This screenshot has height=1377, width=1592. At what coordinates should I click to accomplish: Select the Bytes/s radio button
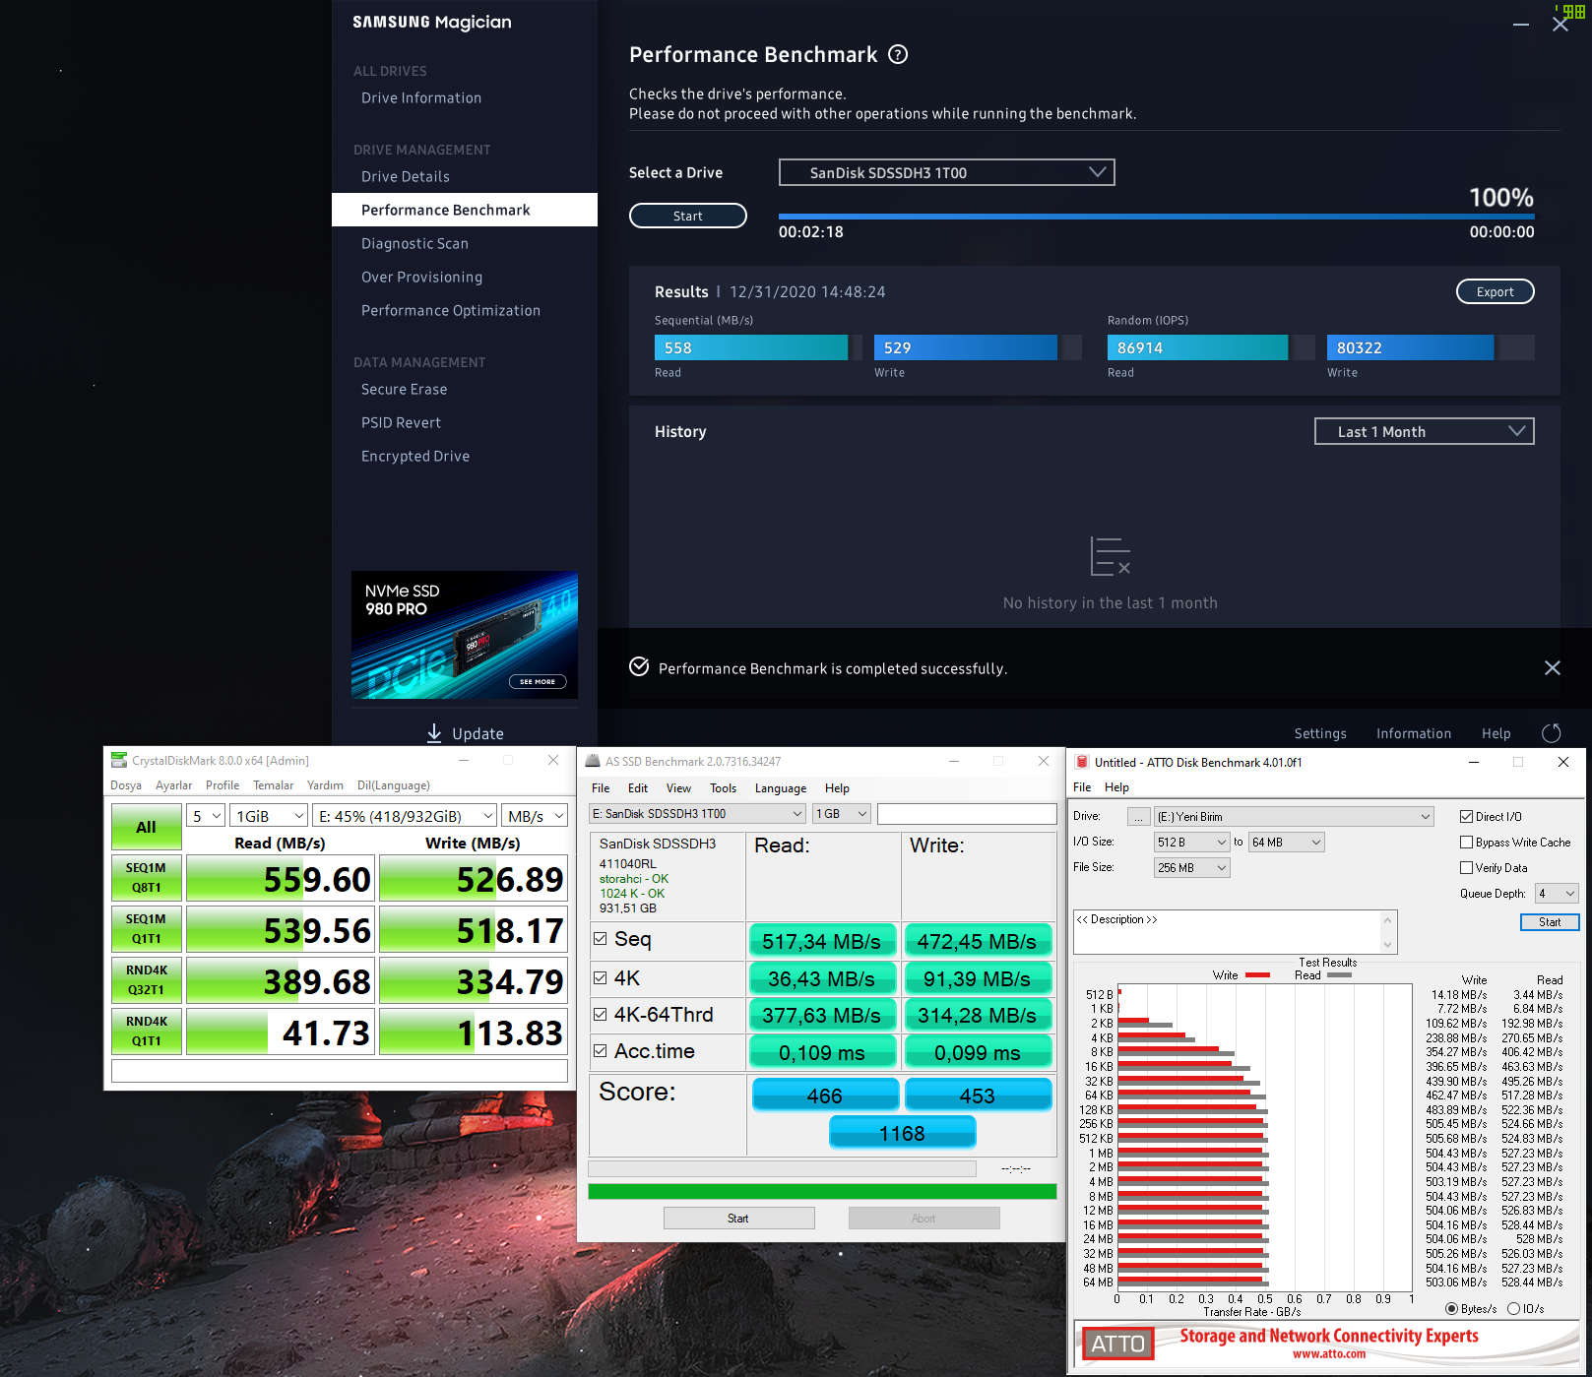pos(1451,1309)
